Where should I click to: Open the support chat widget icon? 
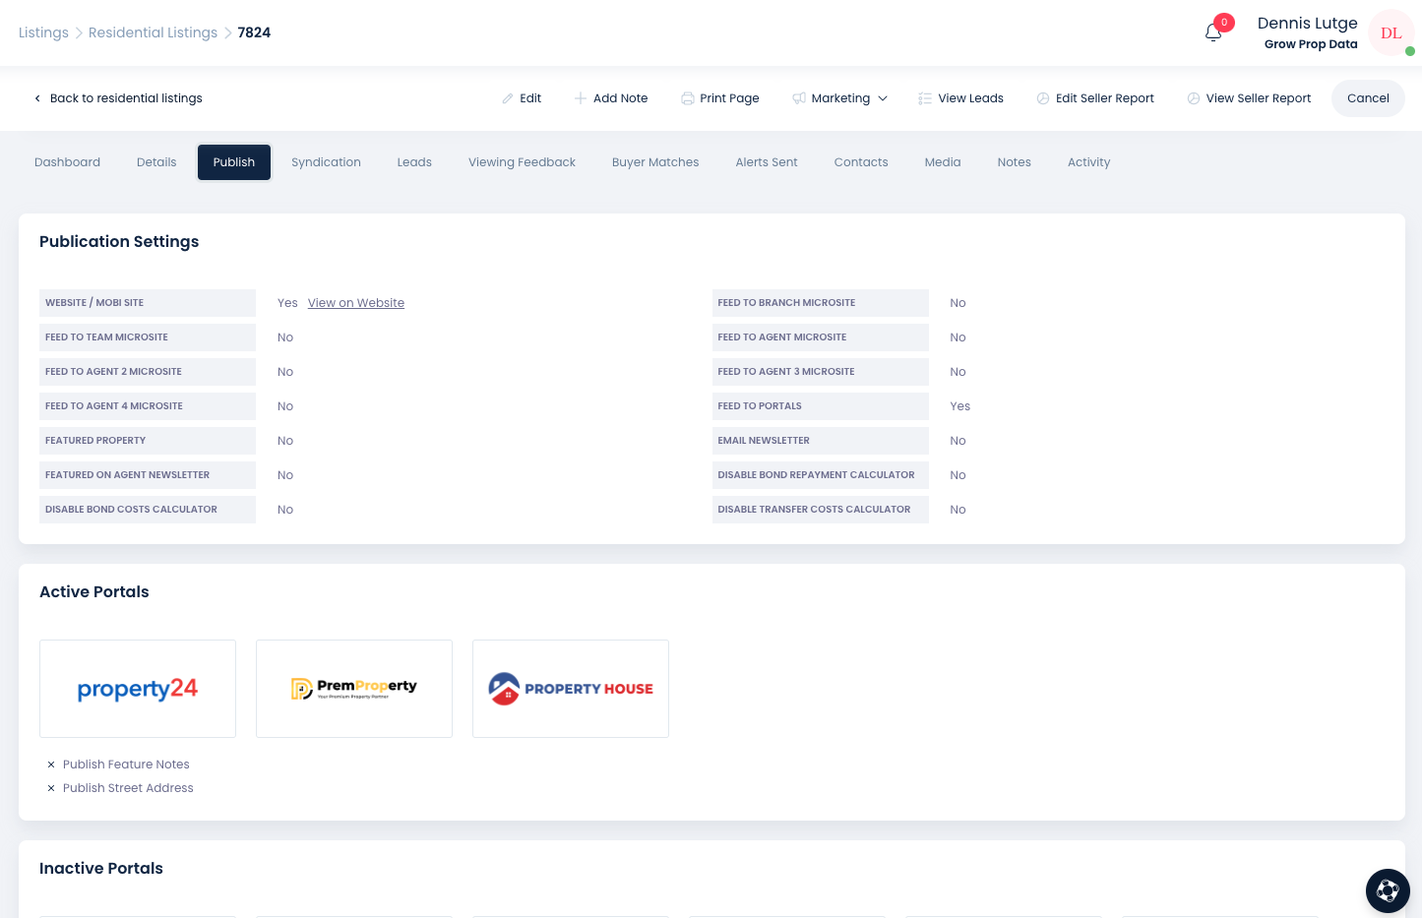coord(1388,890)
